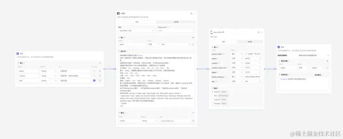This screenshot has height=139, width=343.
Task: Open type dropdown for content variable
Action: click(x=48, y=76)
